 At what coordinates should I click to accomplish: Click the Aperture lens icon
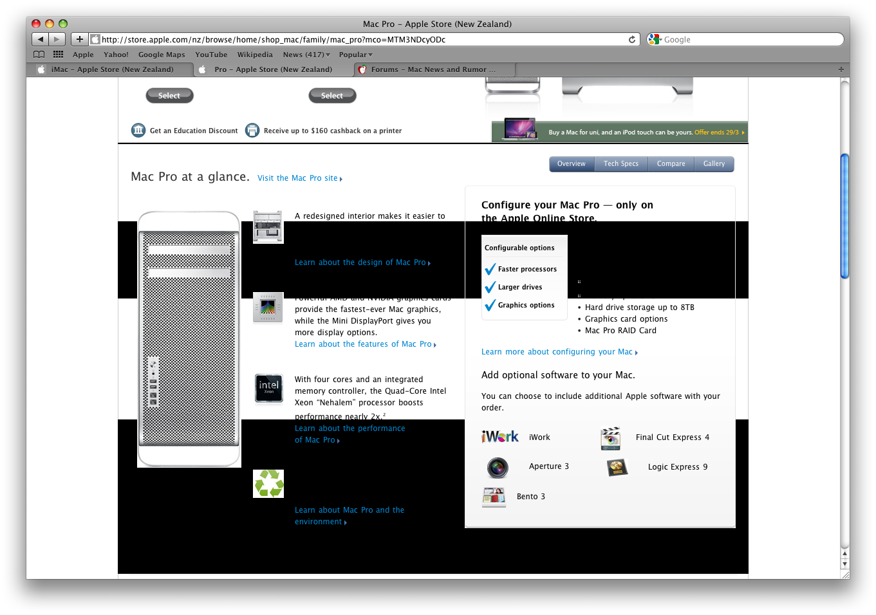click(x=498, y=467)
